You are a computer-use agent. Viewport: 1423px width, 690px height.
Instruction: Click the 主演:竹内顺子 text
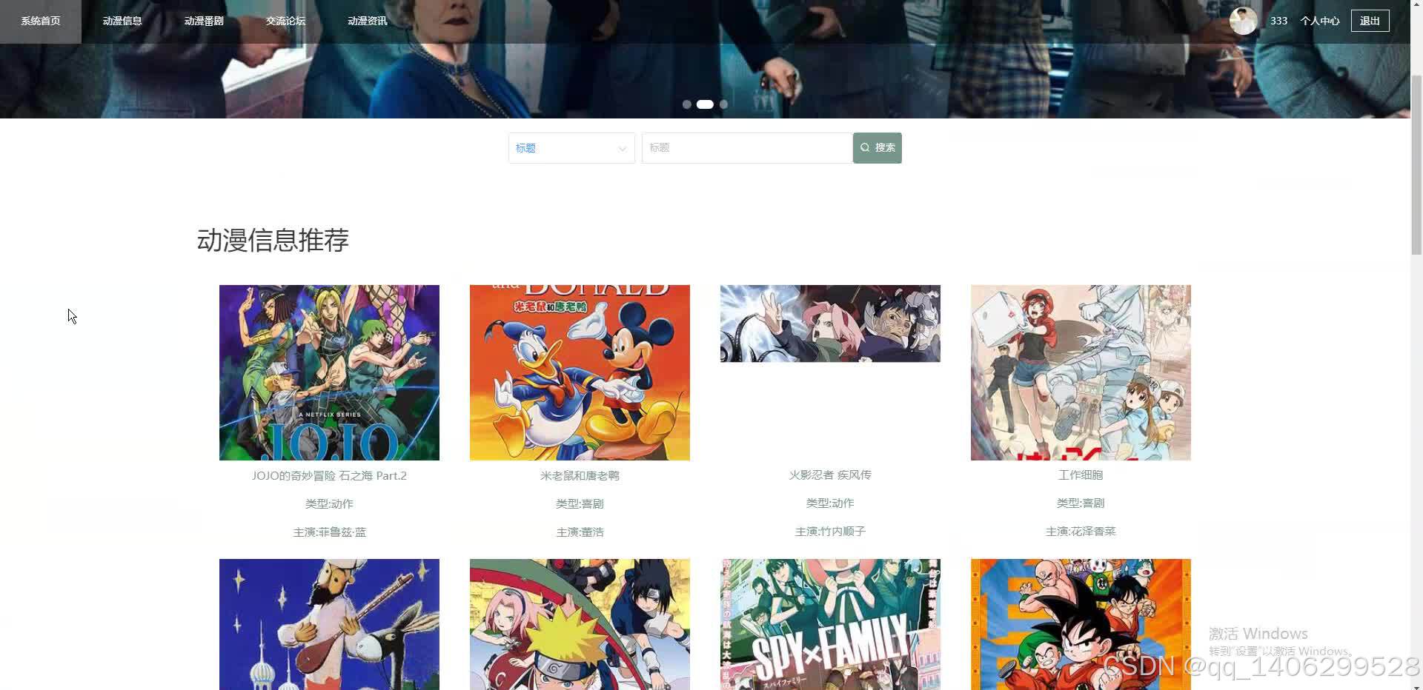(x=830, y=531)
